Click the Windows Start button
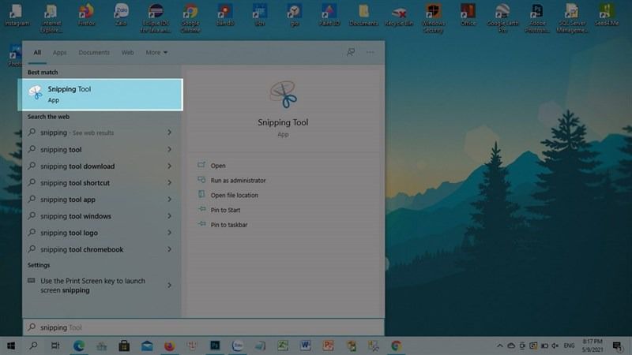 pos(11,346)
